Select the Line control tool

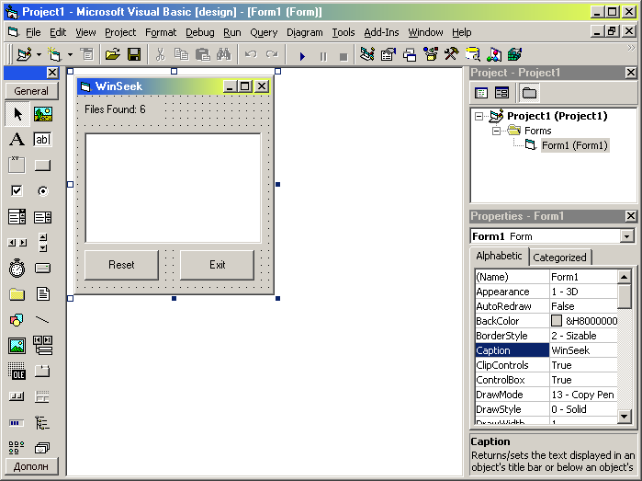tap(42, 320)
